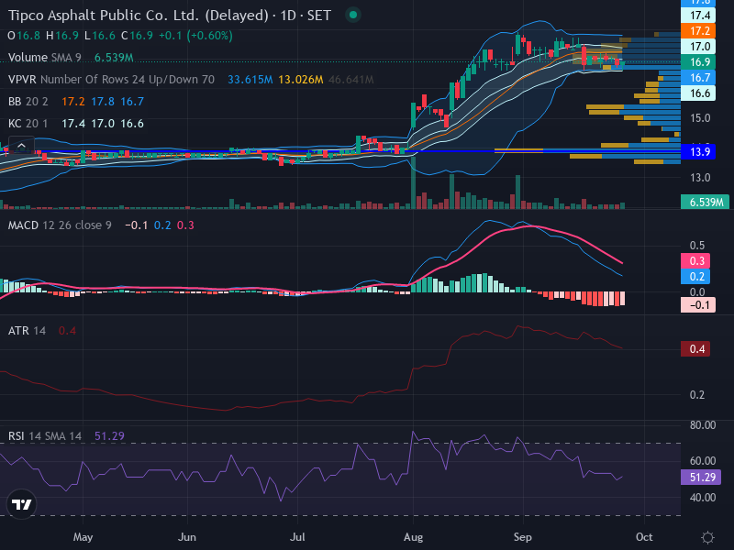Click the ATR value label 0.4 on axis
This screenshot has width=734, height=550.
coord(695,349)
